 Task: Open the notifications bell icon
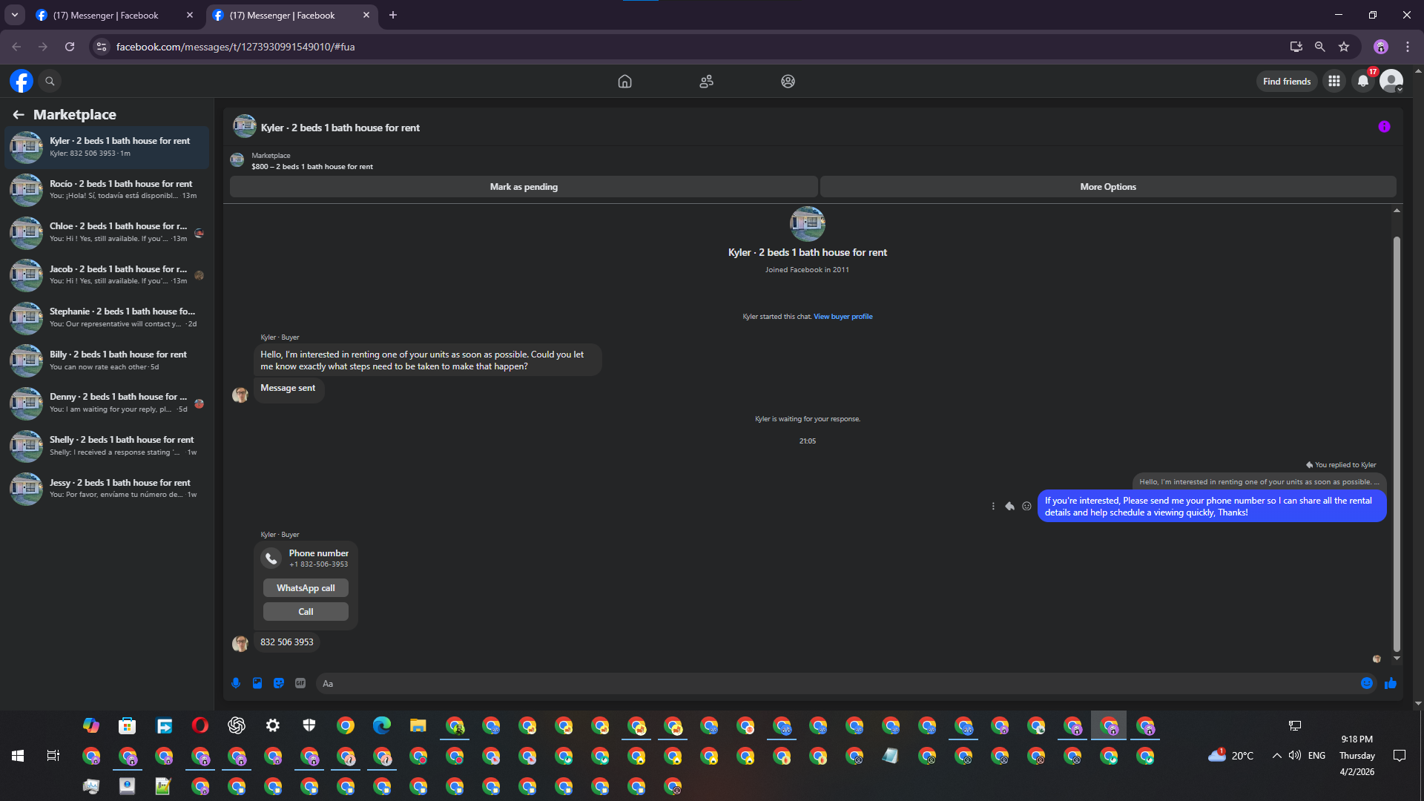pyautogui.click(x=1363, y=81)
